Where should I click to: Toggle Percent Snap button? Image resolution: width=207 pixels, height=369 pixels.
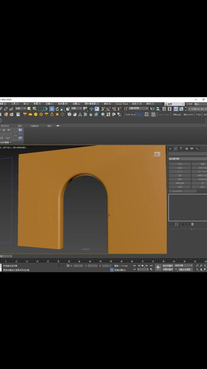pyautogui.click(x=114, y=109)
